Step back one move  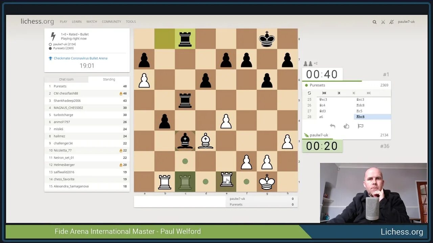coord(339,93)
